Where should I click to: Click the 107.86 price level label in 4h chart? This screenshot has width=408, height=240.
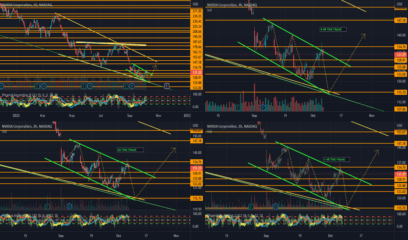click(x=401, y=109)
